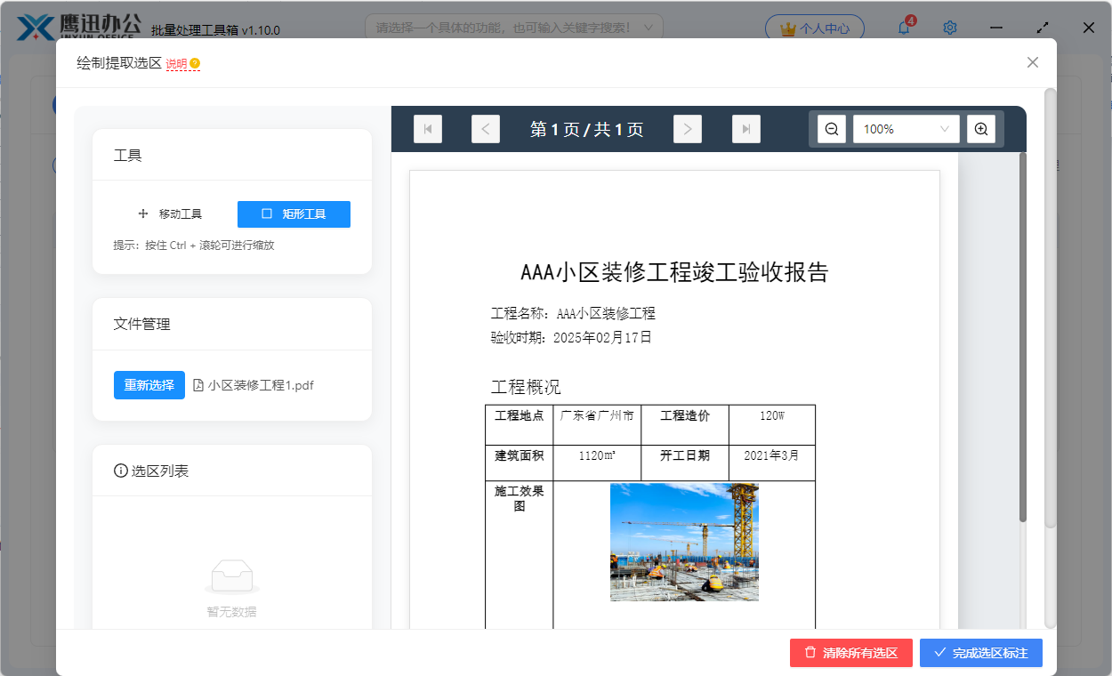Open the settings gear in the title bar

(x=949, y=28)
